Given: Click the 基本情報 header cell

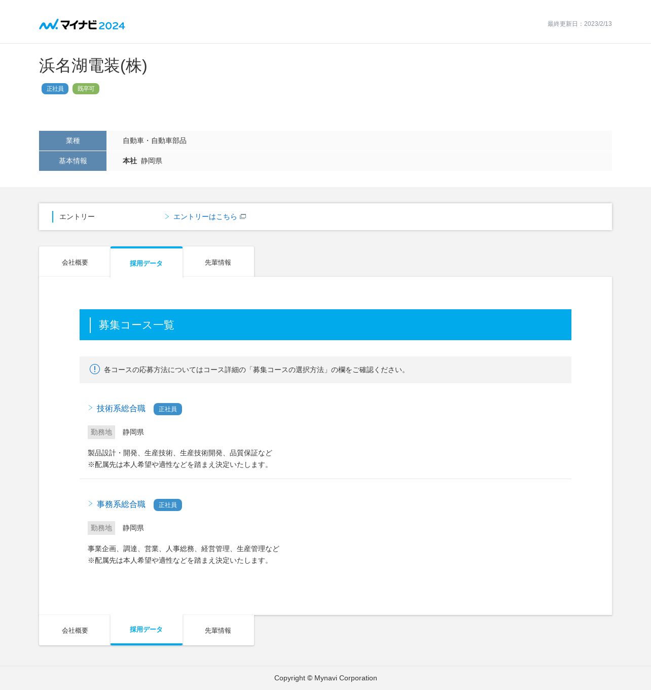Looking at the screenshot, I should (x=73, y=161).
